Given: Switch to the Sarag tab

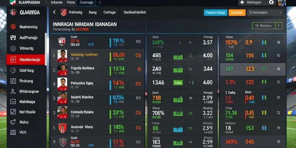Looking at the screenshot, I should point(92,12).
